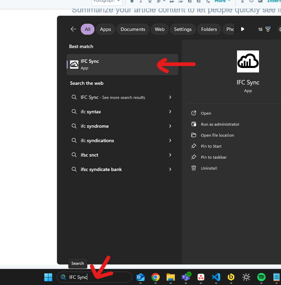Go back with the search panel arrow
281x285 pixels.
73,29
